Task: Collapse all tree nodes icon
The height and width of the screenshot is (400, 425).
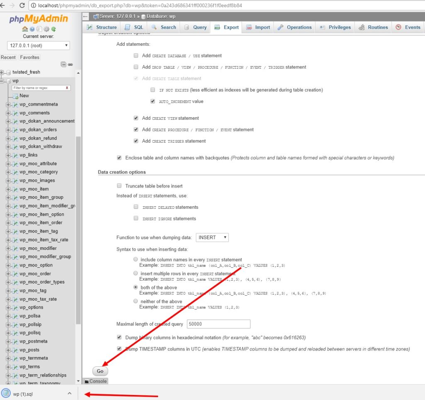Action: tap(64, 64)
